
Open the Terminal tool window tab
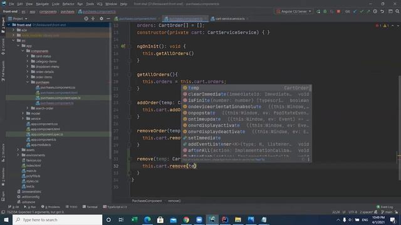[90, 207]
